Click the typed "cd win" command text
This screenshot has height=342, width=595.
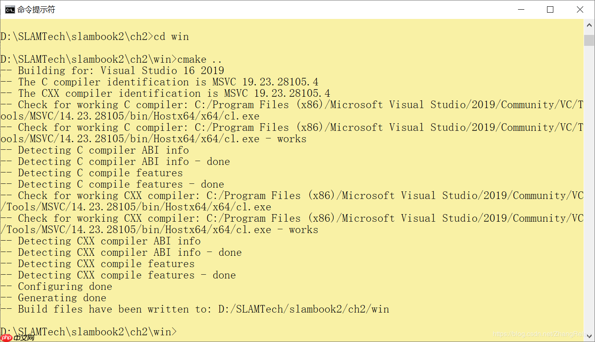[171, 37]
